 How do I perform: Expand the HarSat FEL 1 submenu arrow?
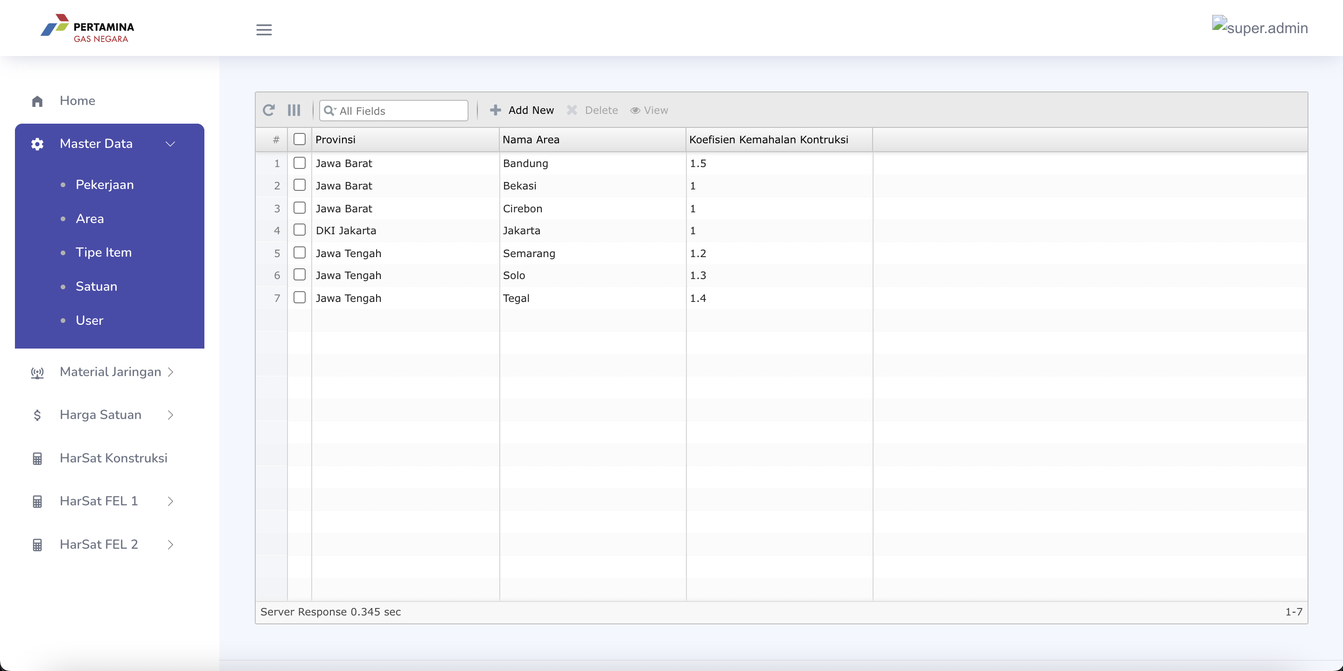point(170,501)
